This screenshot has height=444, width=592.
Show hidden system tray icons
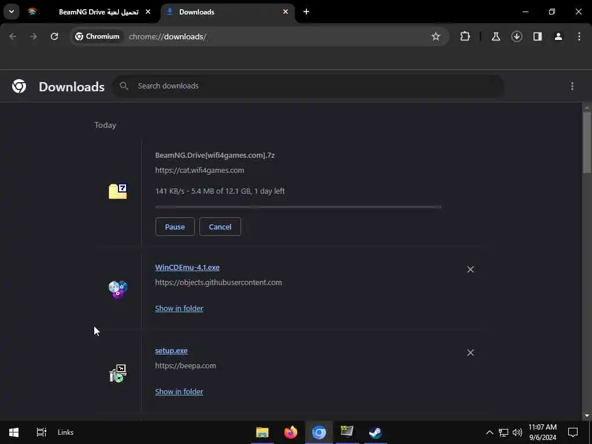489,432
